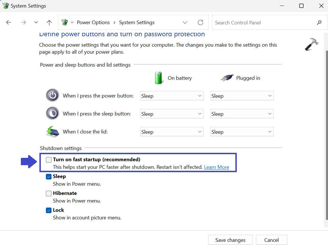Viewport: 328px width, 248px height.
Task: Go to Power Options breadcrumb
Action: tap(93, 22)
